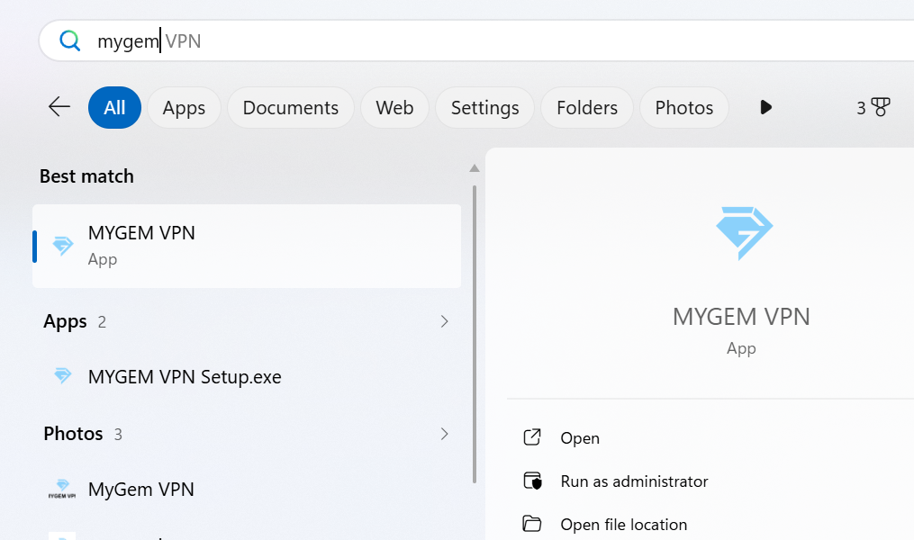Click the Apps section heading
The height and width of the screenshot is (540, 914).
click(65, 321)
